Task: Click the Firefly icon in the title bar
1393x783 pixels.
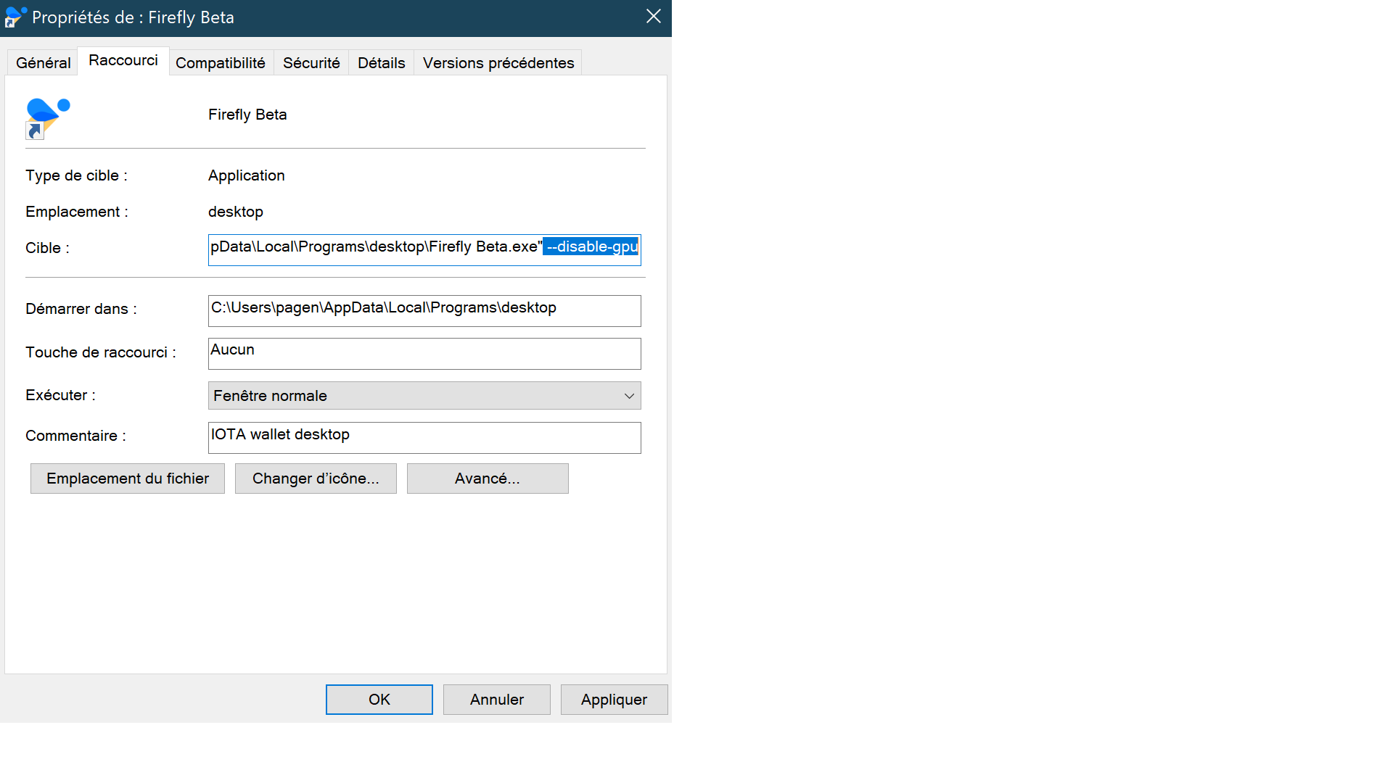Action: pyautogui.click(x=15, y=17)
